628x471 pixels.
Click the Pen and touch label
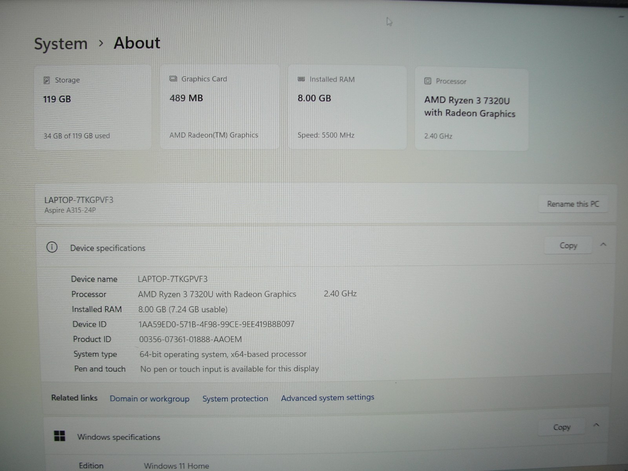click(100, 369)
